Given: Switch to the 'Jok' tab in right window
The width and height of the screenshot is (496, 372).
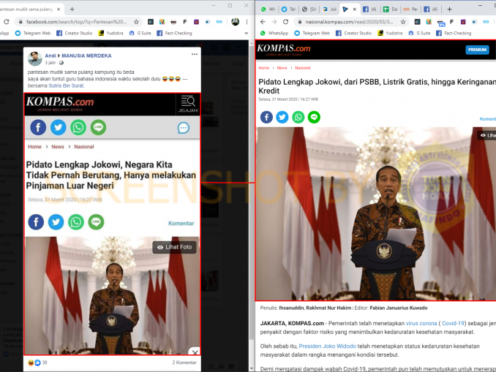Looking at the screenshot, I should 329,10.
